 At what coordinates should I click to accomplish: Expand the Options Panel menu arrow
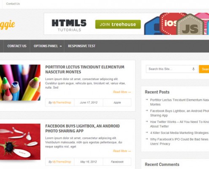pos(61,46)
